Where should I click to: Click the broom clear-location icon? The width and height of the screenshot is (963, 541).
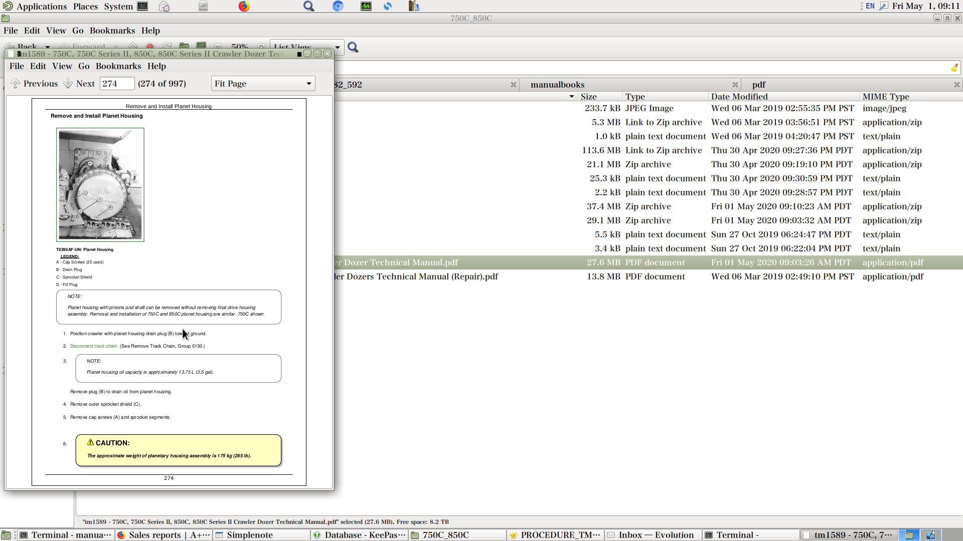[x=954, y=68]
